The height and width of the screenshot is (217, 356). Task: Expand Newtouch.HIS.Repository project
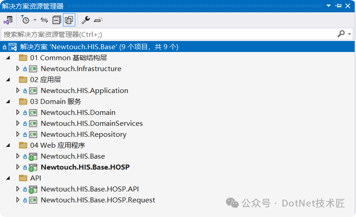point(18,134)
